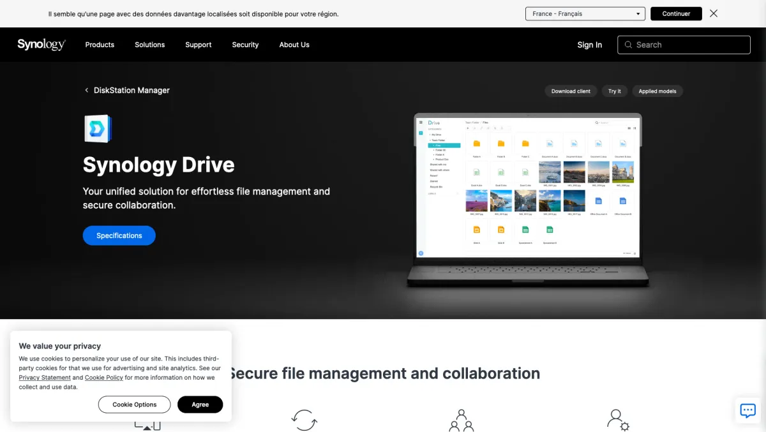Viewport: 766px width, 432px height.
Task: Click the user with gear feature icon
Action: pos(618,420)
